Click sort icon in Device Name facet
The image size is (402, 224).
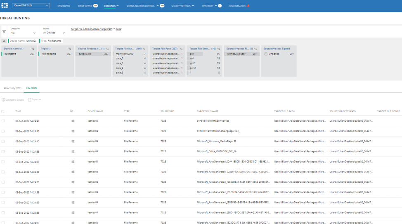point(33,49)
